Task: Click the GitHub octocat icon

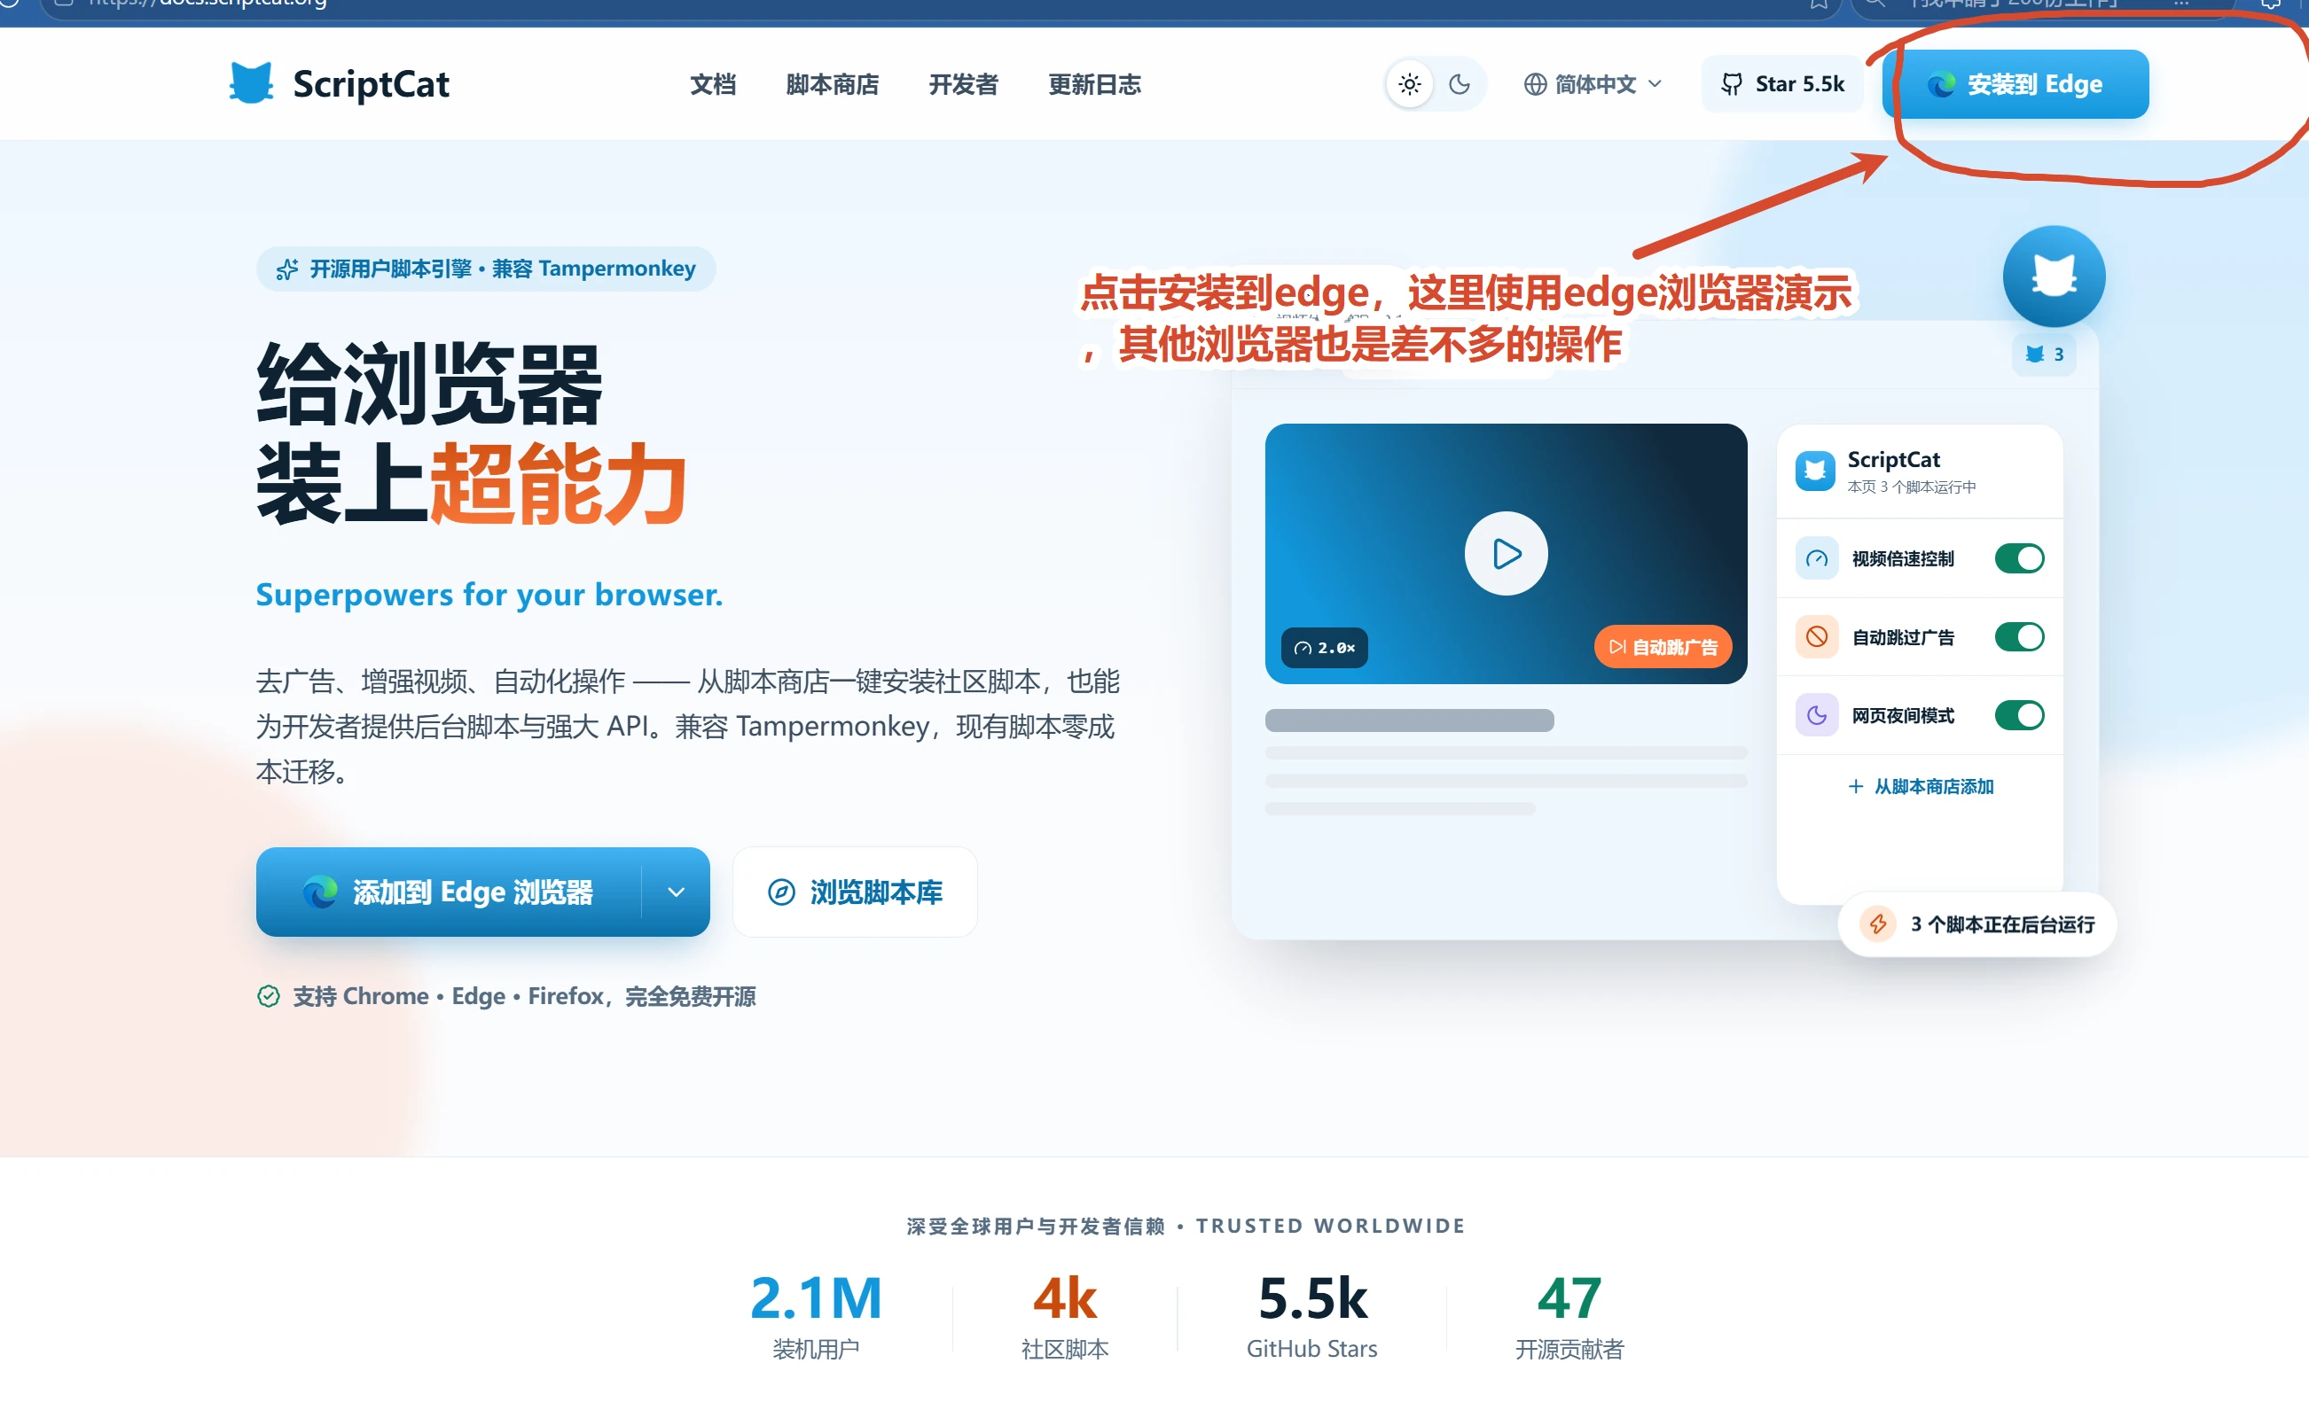Action: point(1732,84)
